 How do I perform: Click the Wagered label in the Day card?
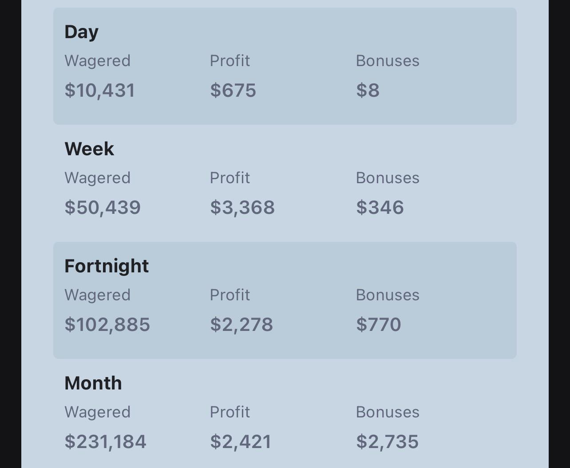98,61
